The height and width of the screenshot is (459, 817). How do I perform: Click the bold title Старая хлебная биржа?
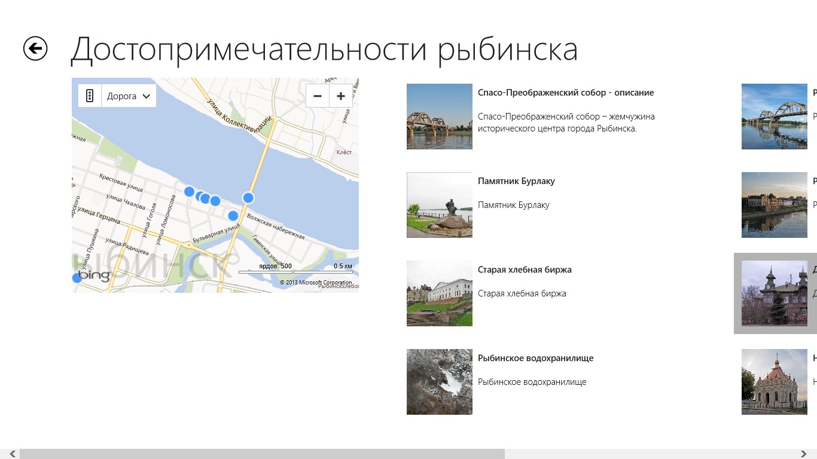[525, 270]
